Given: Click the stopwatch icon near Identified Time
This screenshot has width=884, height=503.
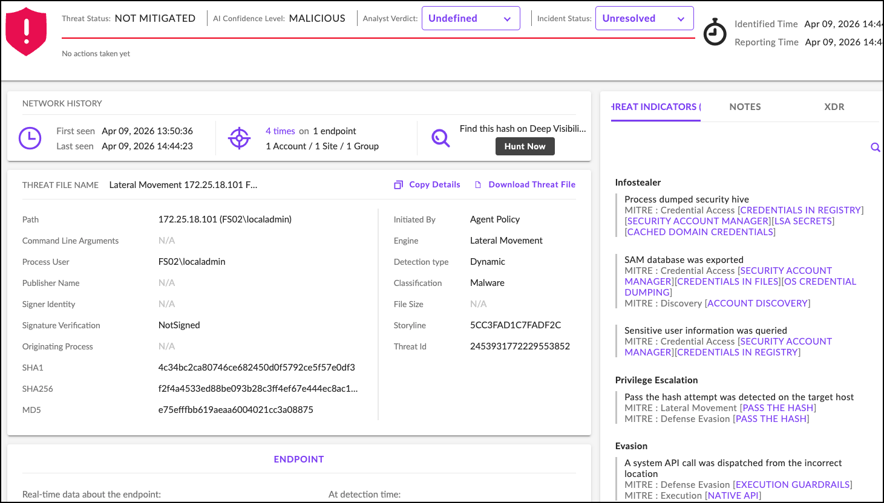Looking at the screenshot, I should [x=715, y=33].
